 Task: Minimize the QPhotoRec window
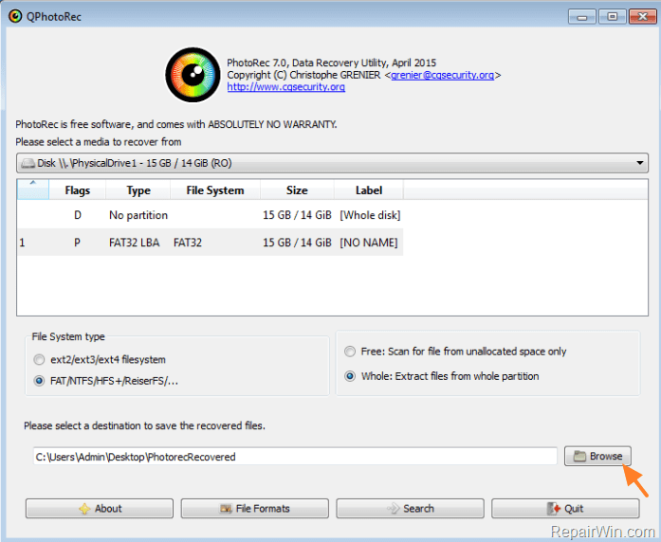[x=581, y=17]
